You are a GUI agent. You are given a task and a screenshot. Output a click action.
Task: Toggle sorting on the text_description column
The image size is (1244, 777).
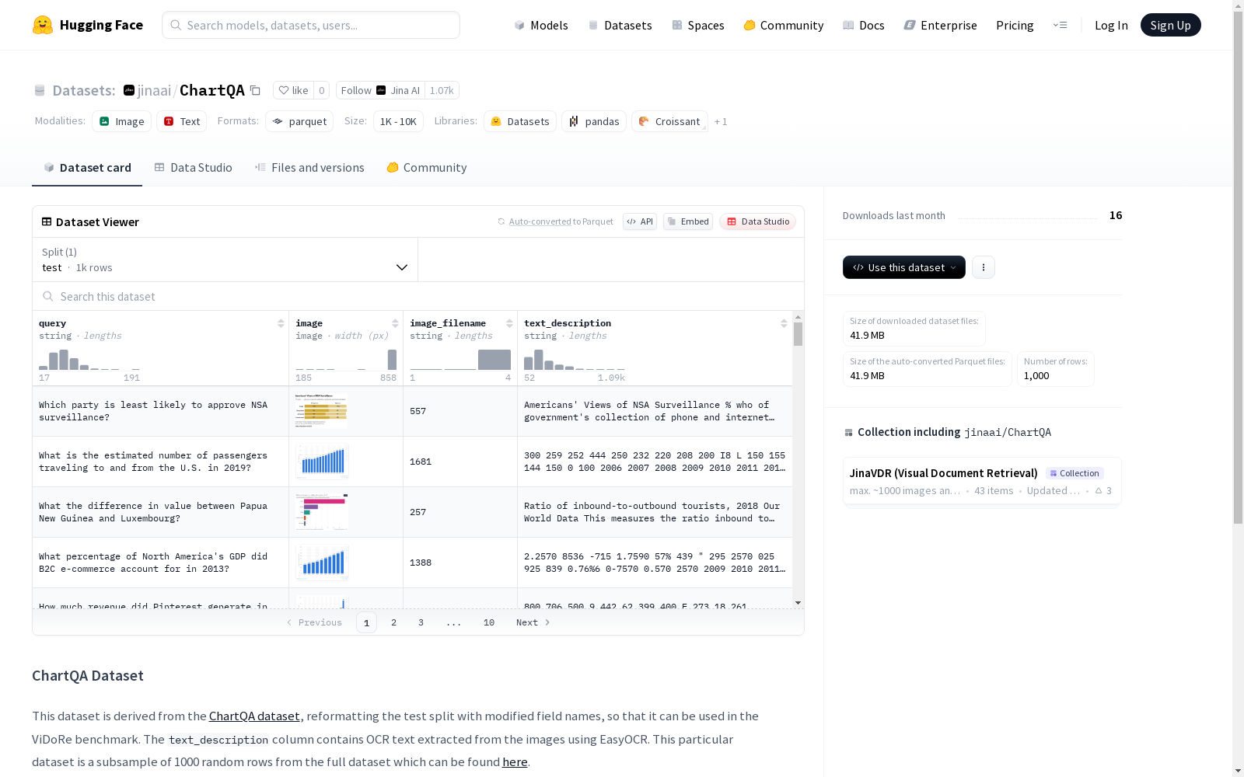(784, 323)
